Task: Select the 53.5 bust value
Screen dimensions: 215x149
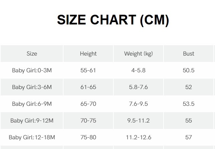Action: point(189,104)
